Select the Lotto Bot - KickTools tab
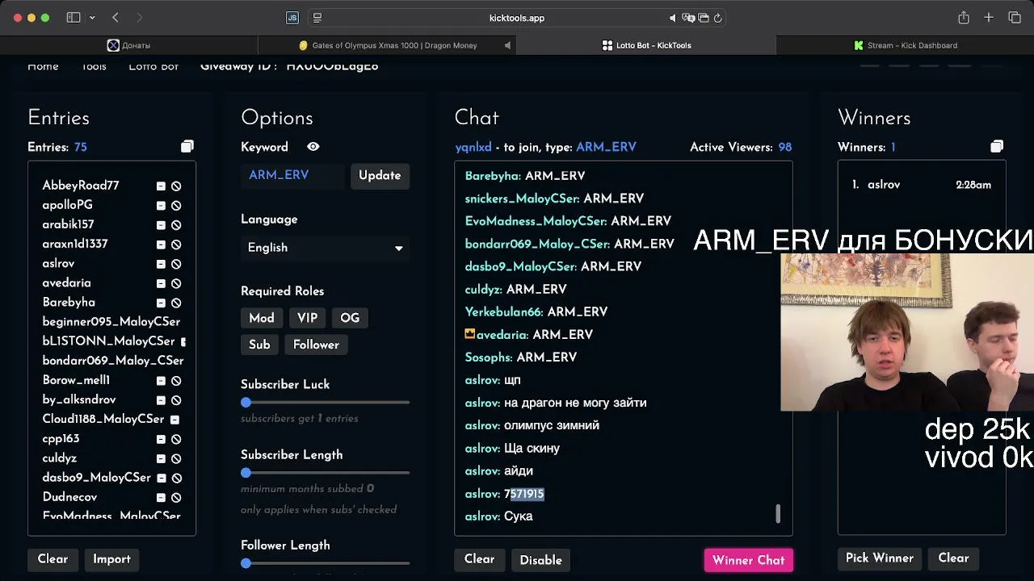1034x581 pixels. (646, 45)
